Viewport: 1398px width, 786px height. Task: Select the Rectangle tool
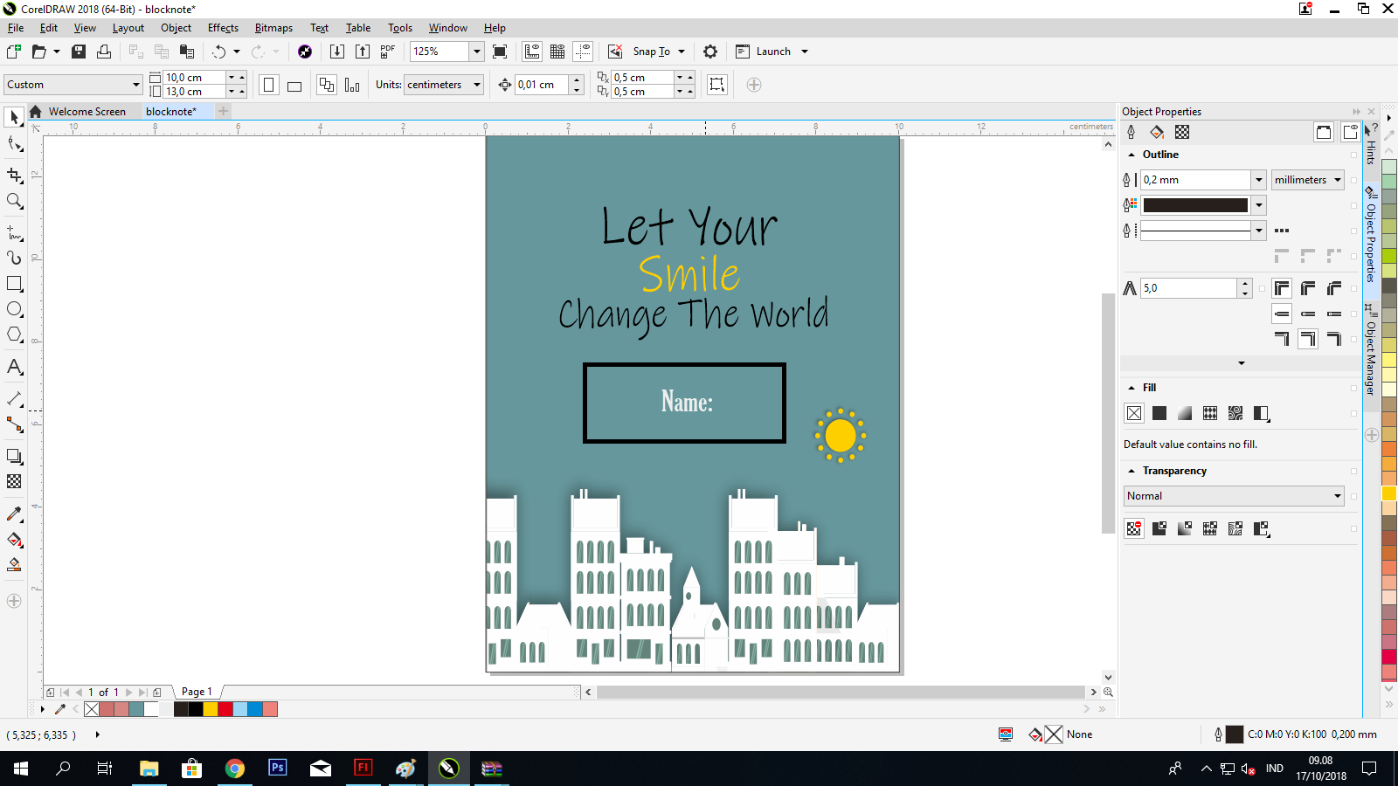[13, 283]
